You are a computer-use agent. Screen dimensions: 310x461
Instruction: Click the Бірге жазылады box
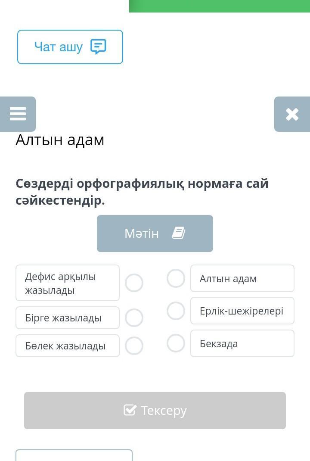68,318
